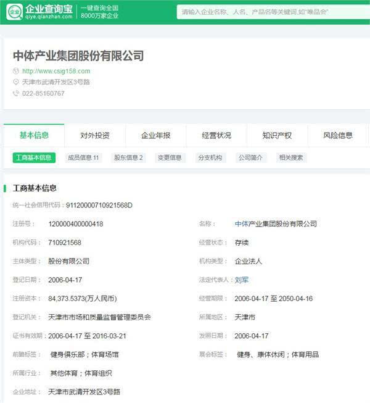The image size is (370, 403).
Task: Select the 工商基本信息 sub-tab
Action: point(34,157)
